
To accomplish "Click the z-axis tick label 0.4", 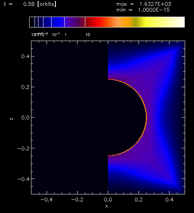I will coord(26,57).
